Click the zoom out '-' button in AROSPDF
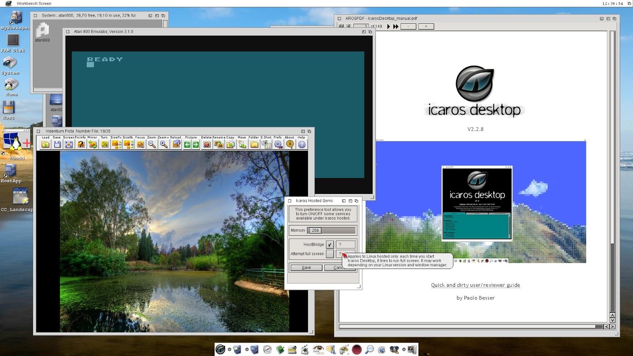The height and width of the screenshot is (356, 633). point(408,27)
